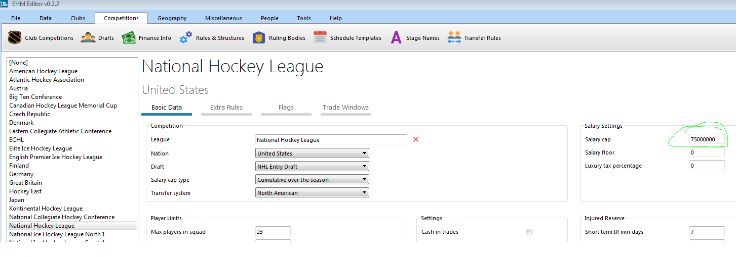Viewport: 736px width, 257px height.
Task: Switch to the Basic Data tab
Action: pyautogui.click(x=167, y=108)
